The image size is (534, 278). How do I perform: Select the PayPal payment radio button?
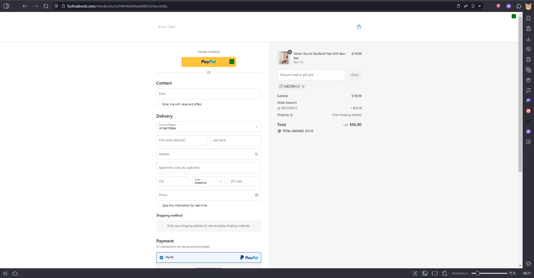click(x=161, y=257)
